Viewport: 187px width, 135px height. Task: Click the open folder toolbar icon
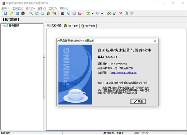pyautogui.click(x=11, y=13)
